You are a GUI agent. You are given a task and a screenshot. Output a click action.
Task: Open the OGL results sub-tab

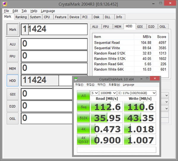(x=163, y=27)
